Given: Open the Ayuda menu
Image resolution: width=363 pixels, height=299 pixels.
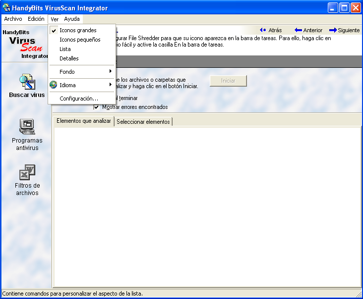Looking at the screenshot, I should pyautogui.click(x=72, y=19).
